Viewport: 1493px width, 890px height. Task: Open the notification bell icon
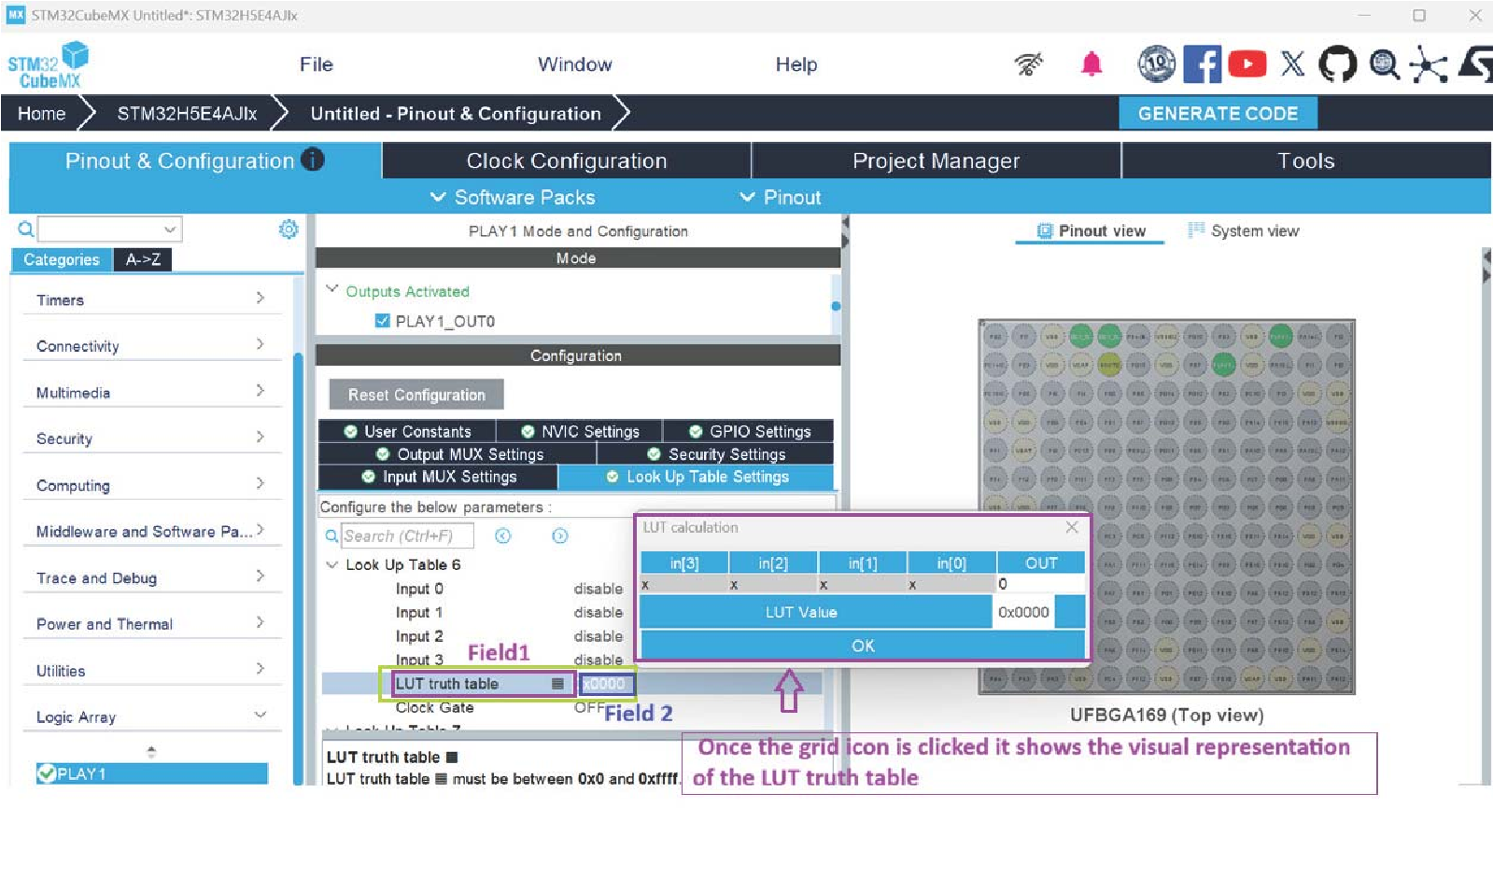pos(1091,64)
